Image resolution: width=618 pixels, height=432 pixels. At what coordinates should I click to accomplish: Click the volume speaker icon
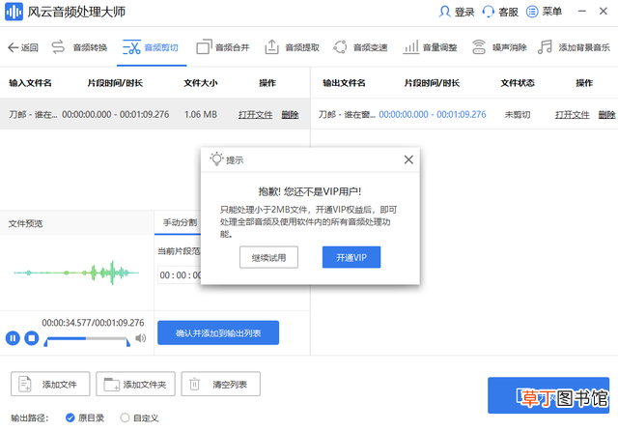click(141, 338)
